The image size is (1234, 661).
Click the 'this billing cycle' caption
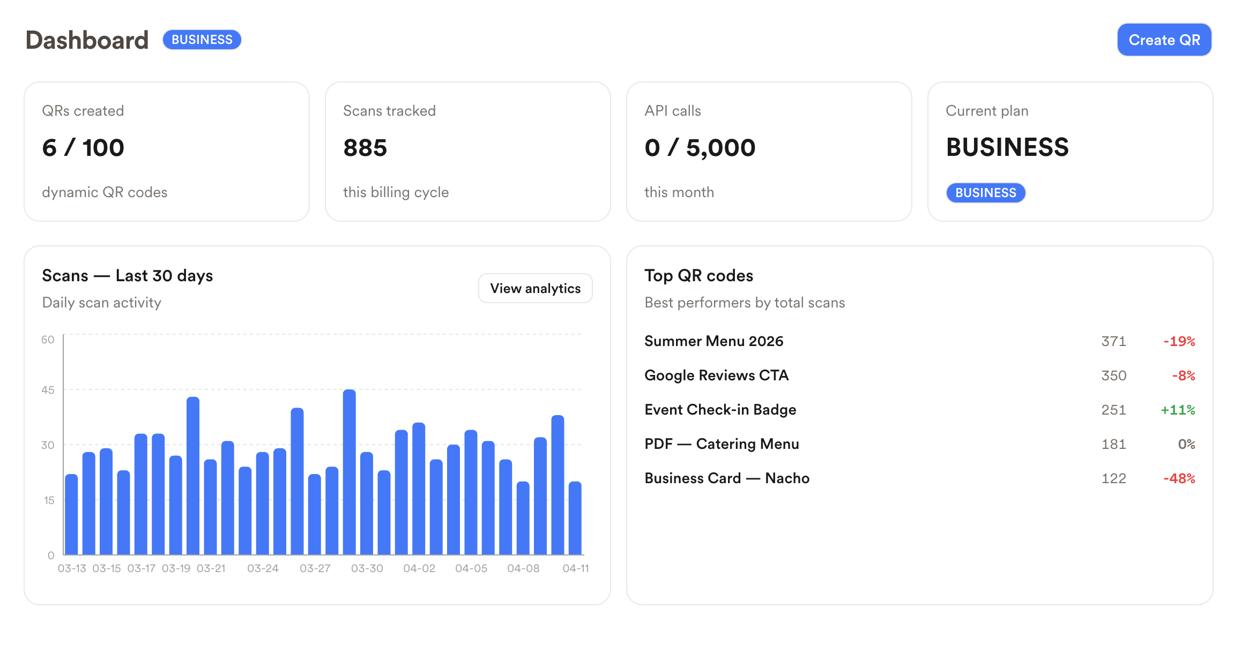[396, 192]
